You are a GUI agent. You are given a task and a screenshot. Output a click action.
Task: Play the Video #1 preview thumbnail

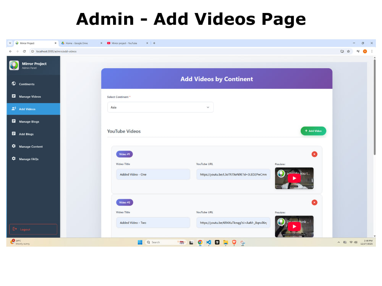click(294, 178)
